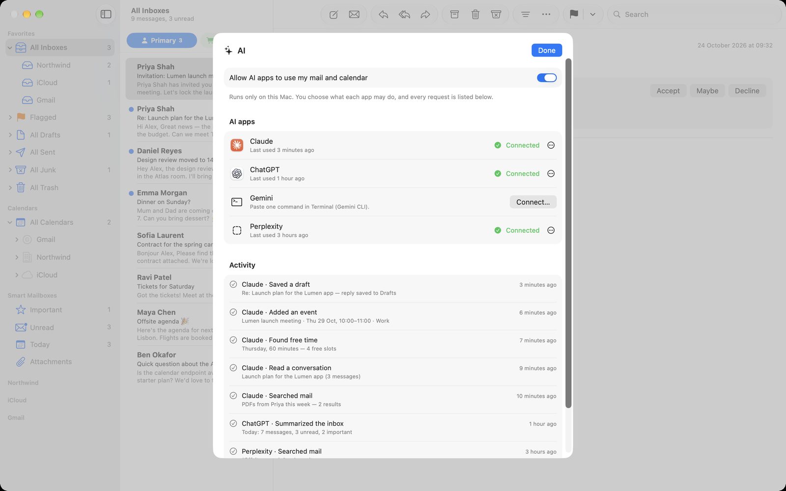The width and height of the screenshot is (786, 491).
Task: Respond Maybe to the invitation
Action: [x=707, y=91]
